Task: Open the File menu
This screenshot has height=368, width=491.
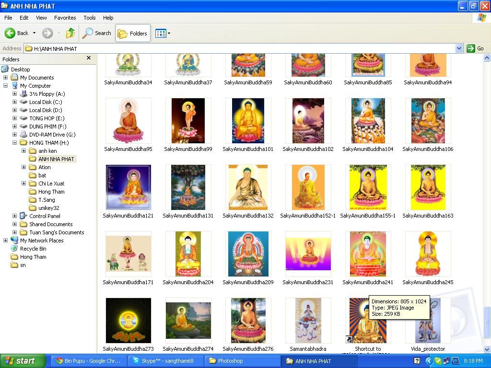Action: tap(8, 18)
